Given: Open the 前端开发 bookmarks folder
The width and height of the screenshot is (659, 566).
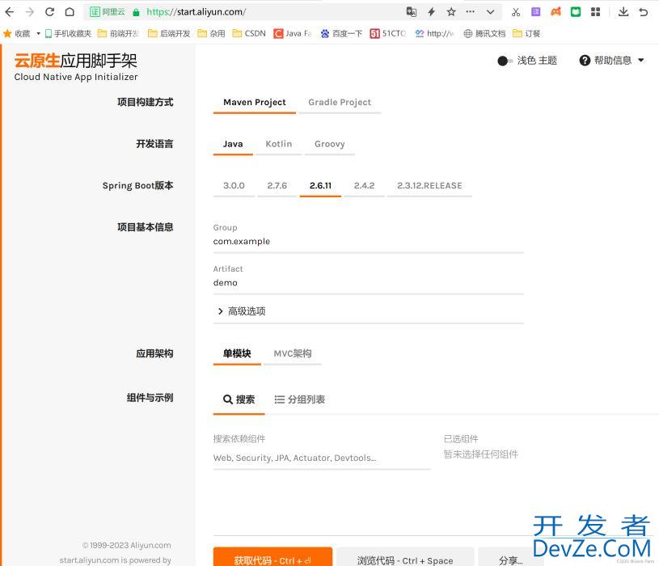Looking at the screenshot, I should tap(119, 34).
